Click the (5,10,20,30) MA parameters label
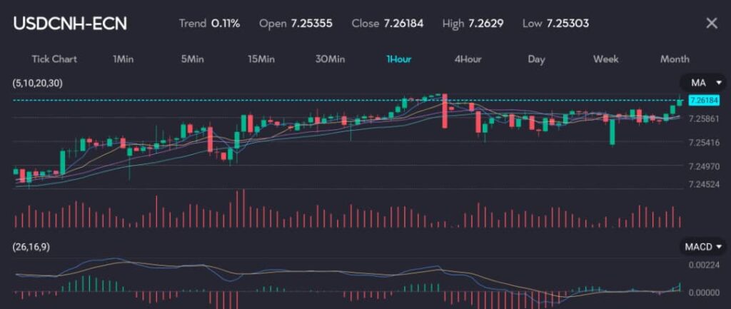 coord(37,83)
